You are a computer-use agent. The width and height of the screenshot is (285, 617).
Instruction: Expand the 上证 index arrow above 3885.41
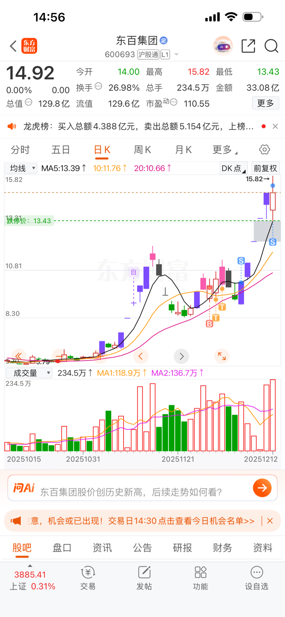30,566
